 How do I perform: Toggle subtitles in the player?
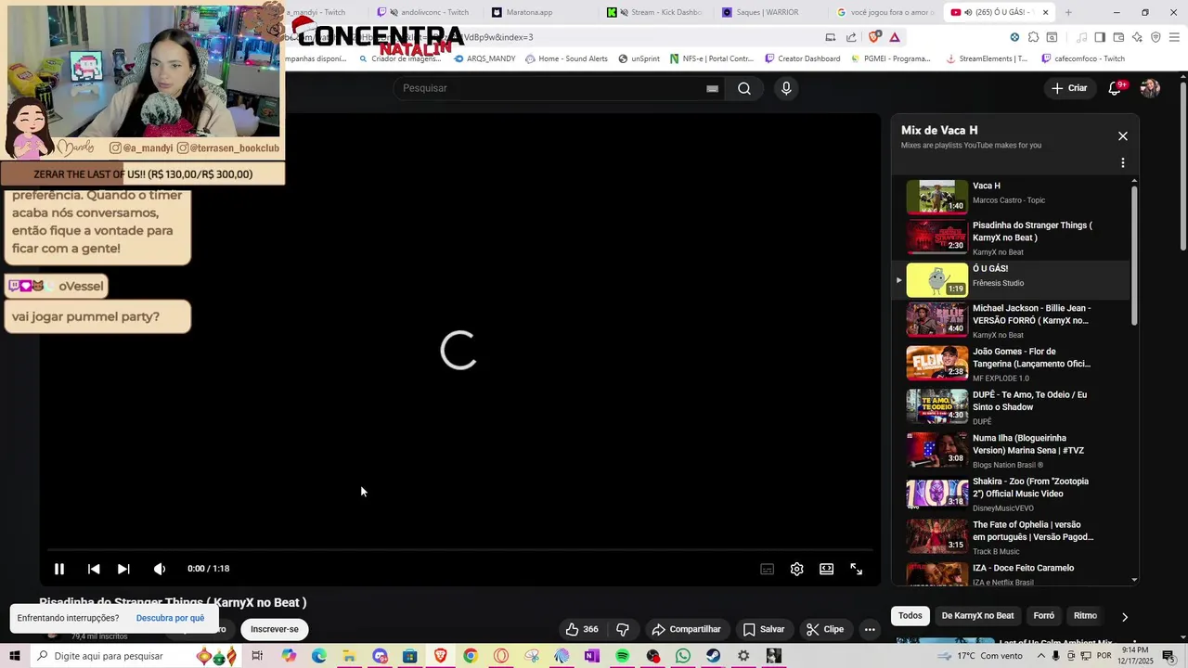tap(767, 569)
